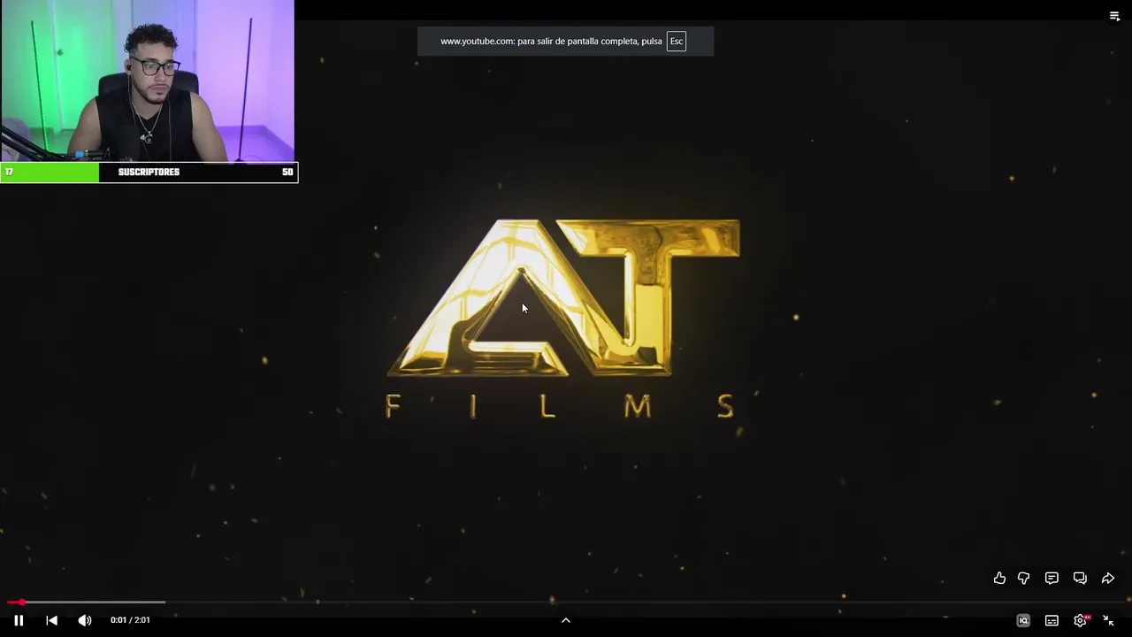The height and width of the screenshot is (637, 1132).
Task: Share the video with arrow icon
Action: pos(1107,578)
